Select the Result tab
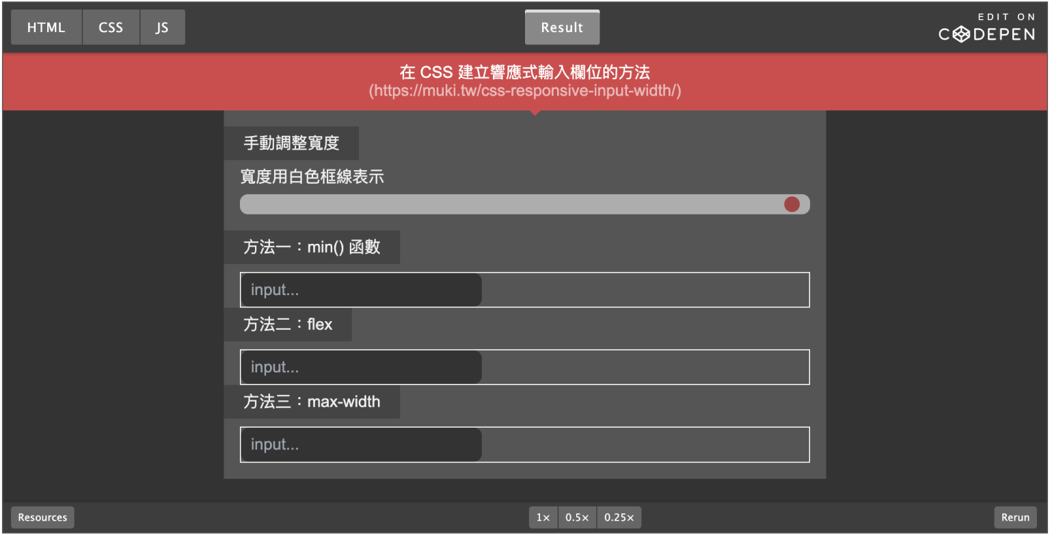This screenshot has height=537, width=1050. [562, 27]
